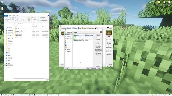Toggle checkbox for AudioMod component
The height and width of the screenshot is (96, 172).
tap(74, 39)
